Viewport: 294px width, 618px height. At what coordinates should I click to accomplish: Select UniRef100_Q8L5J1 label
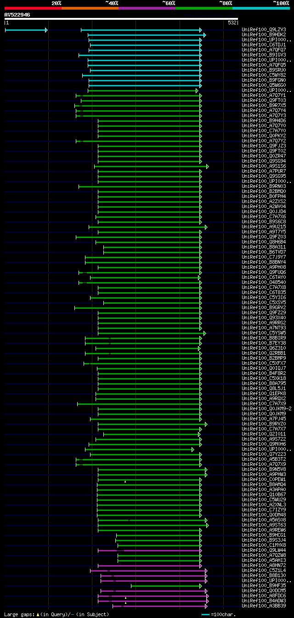point(264,389)
